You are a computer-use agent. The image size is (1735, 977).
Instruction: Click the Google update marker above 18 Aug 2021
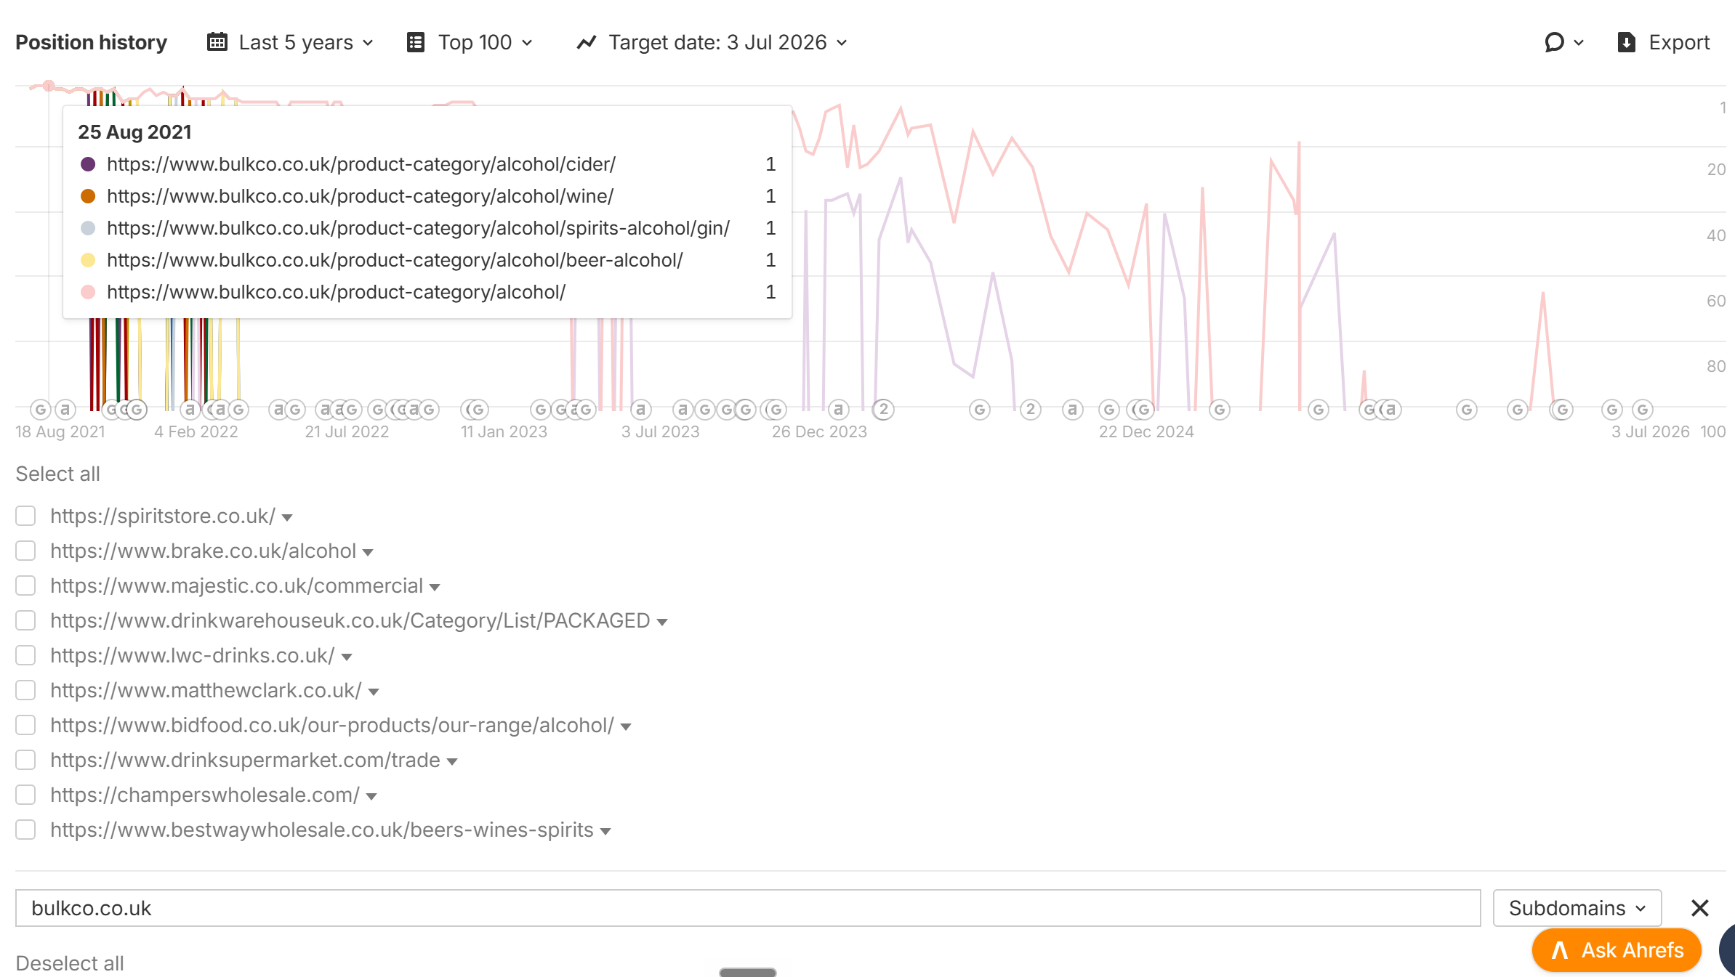point(41,410)
